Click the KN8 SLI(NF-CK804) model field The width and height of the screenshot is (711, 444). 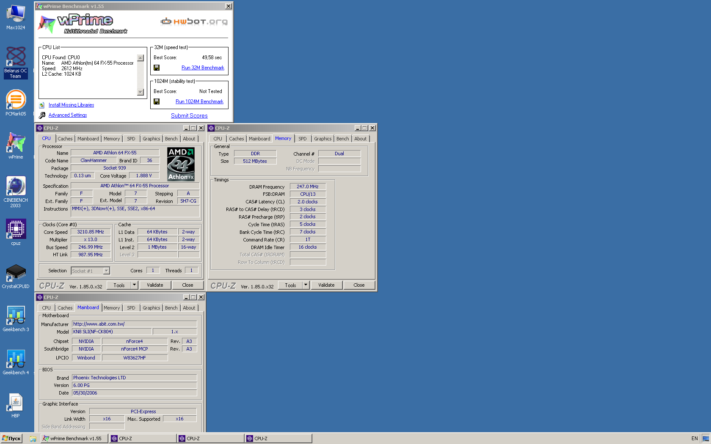point(112,332)
